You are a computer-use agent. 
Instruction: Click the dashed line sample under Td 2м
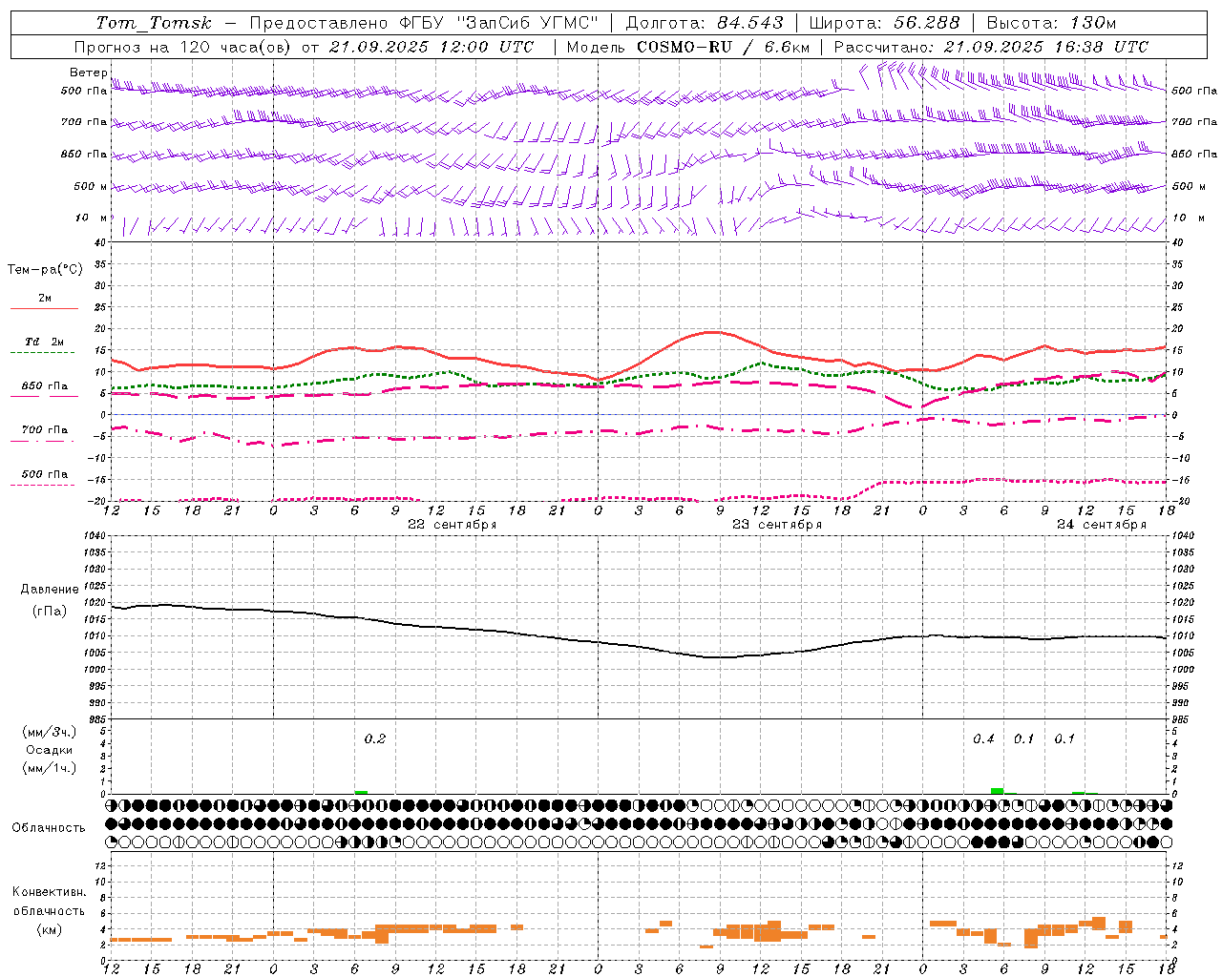click(x=43, y=353)
